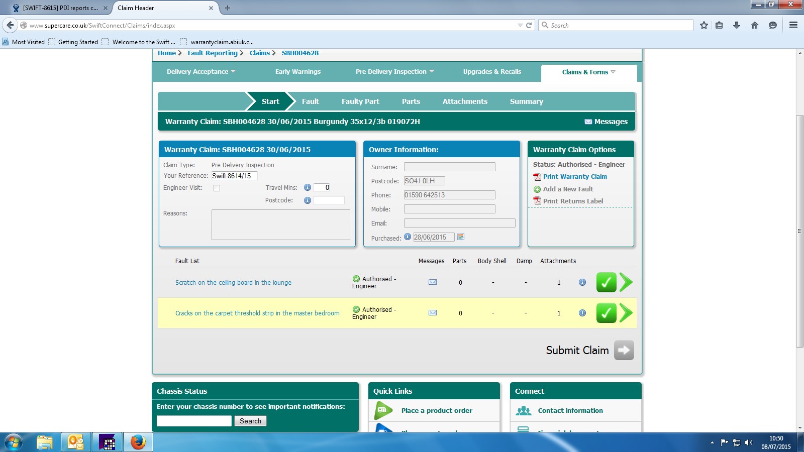Click the chassis Search button

pos(250,421)
